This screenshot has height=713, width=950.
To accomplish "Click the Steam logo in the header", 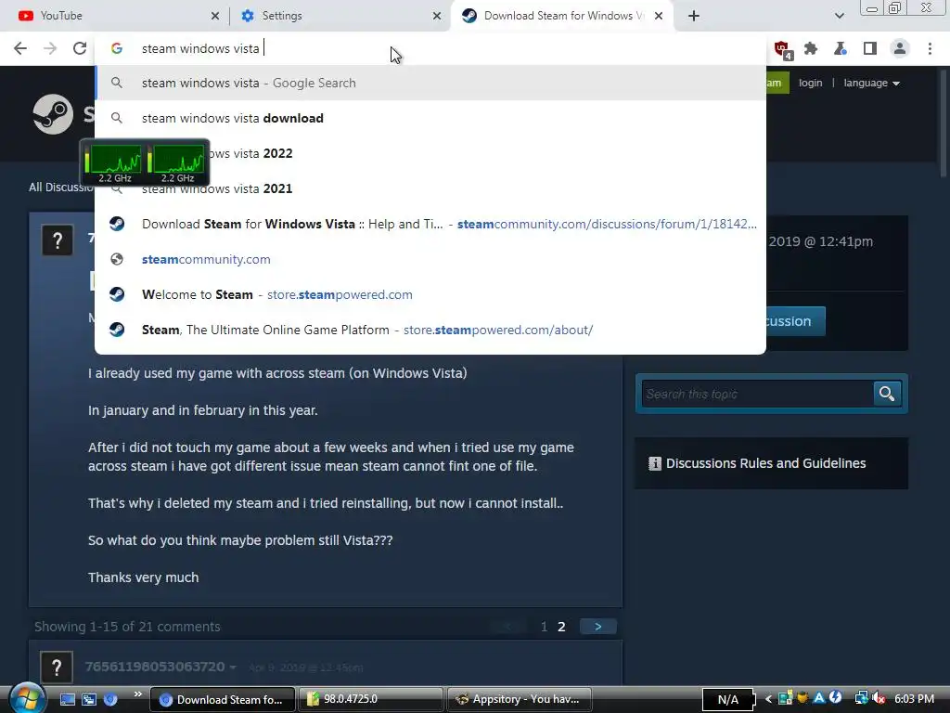I will (x=53, y=114).
